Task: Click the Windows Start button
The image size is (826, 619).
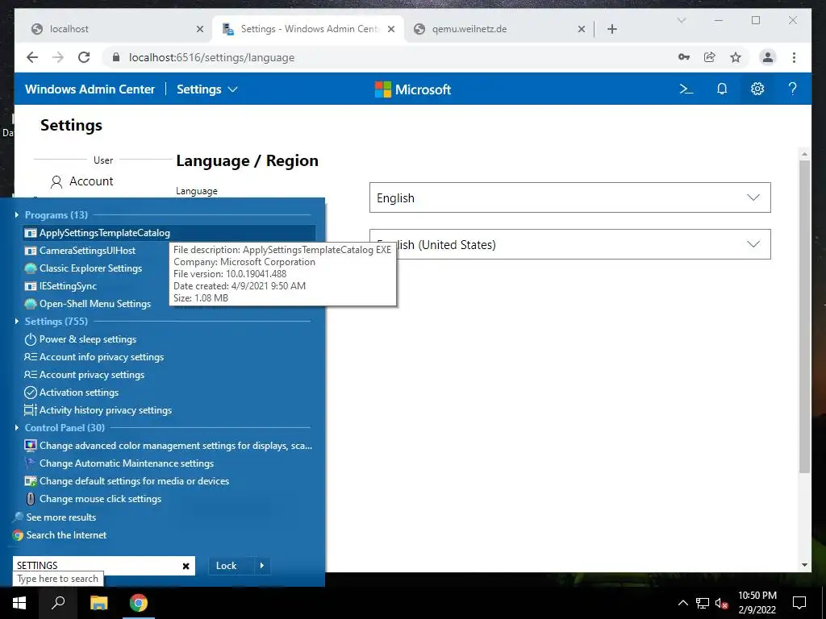Action: (19, 603)
